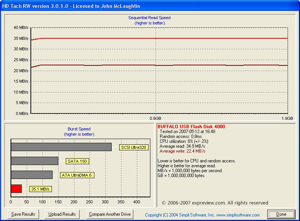
Task: Select the gray SATA 150 bar
Action: click(x=35, y=161)
